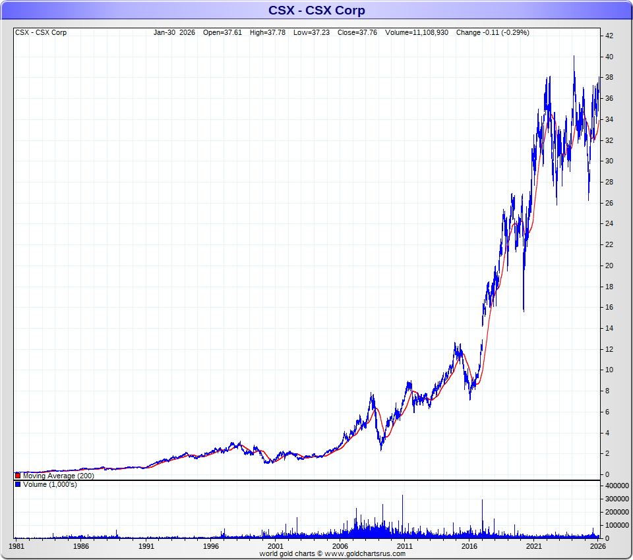Screen dimensions: 633x560
Task: Click the 1981 x-axis label
Action: [x=16, y=546]
